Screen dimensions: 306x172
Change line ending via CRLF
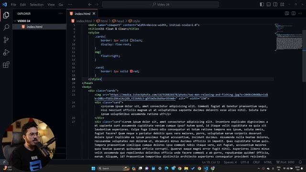click(256, 162)
